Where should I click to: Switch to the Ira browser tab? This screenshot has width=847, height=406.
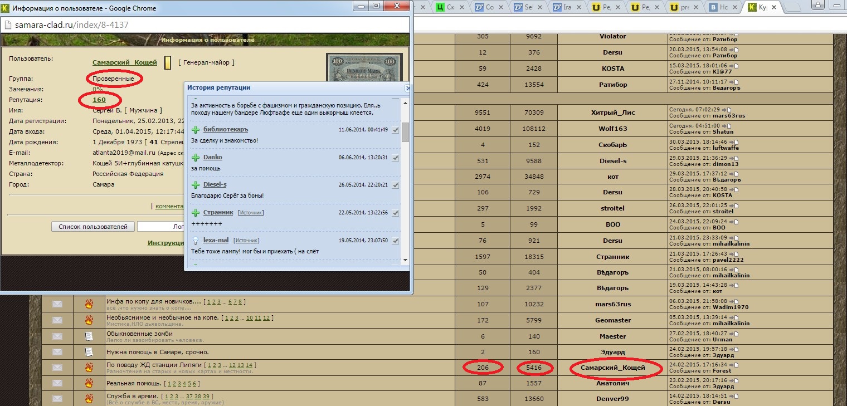(x=568, y=7)
